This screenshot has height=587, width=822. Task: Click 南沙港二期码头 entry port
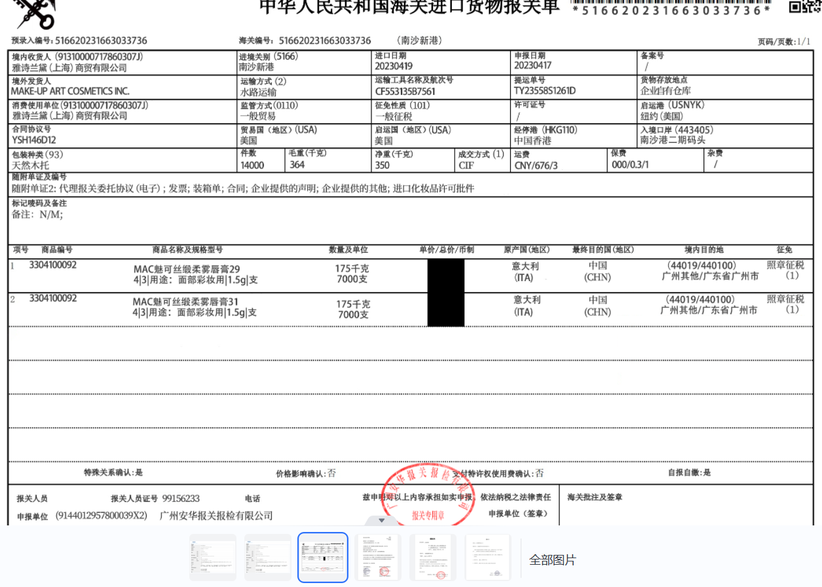coord(673,140)
